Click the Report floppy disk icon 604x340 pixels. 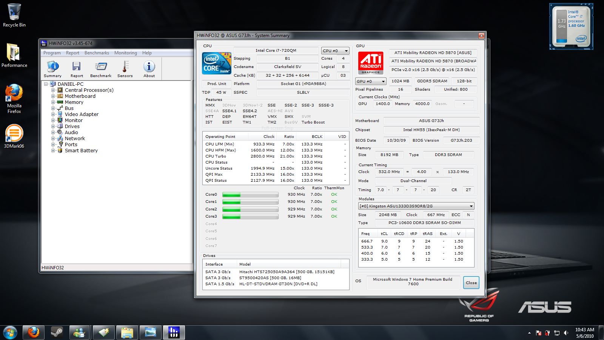pos(77,69)
